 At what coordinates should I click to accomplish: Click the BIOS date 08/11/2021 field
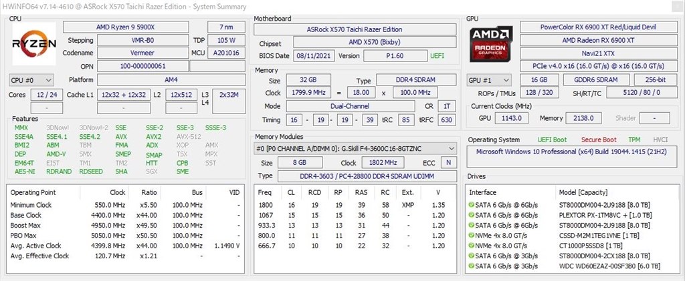pos(314,56)
